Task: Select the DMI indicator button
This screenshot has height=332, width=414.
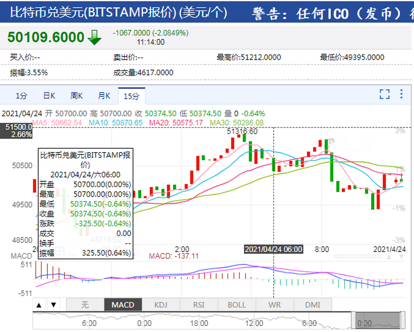Action: click(313, 305)
